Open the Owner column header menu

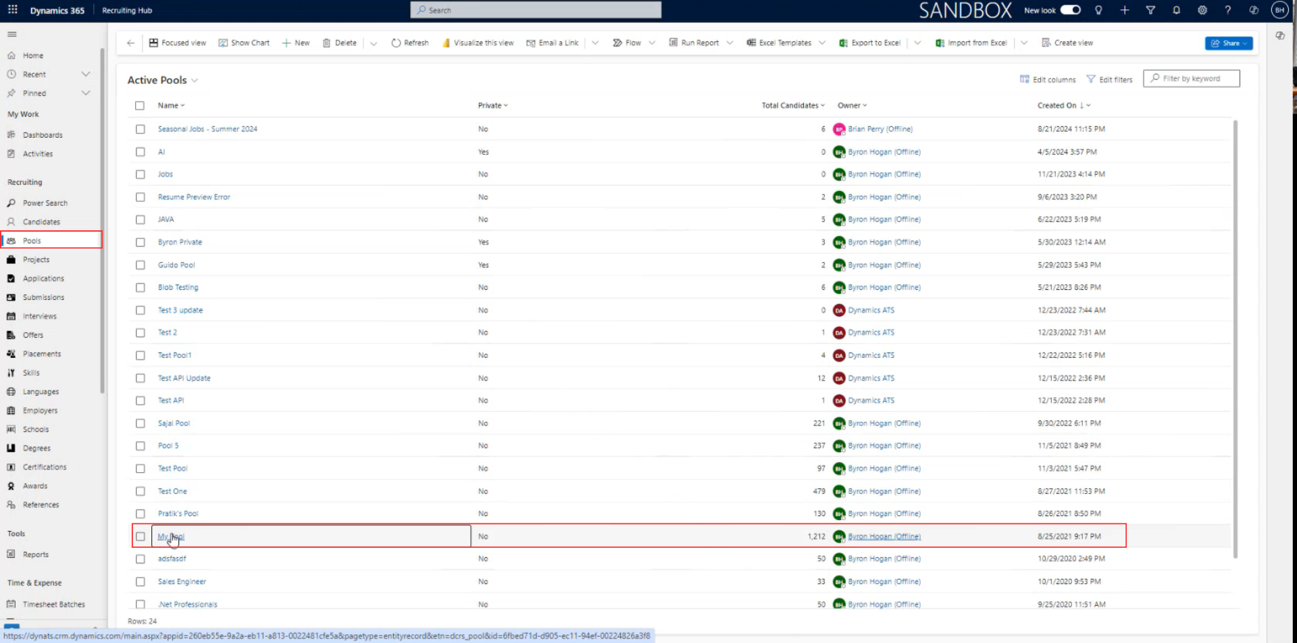click(x=852, y=105)
